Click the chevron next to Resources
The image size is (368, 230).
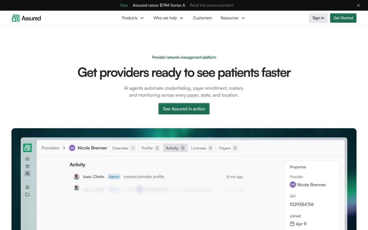243,18
